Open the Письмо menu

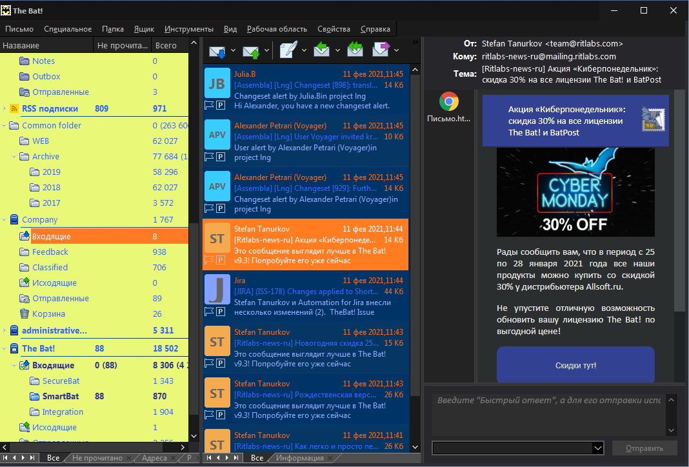(19, 29)
